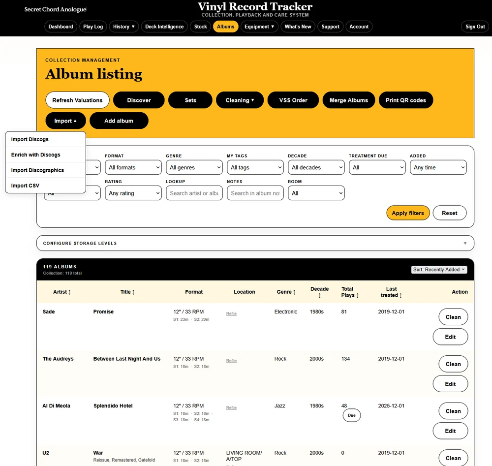Screen dimensions: 492x466
Task: Reset the album filters
Action: (449, 213)
